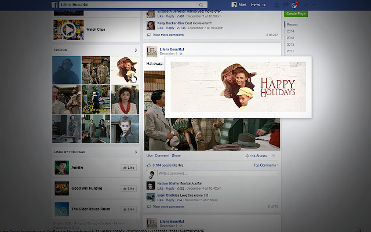Screen dimensions: 371x232
Task: Like the Amélie page
Action: tap(128, 167)
